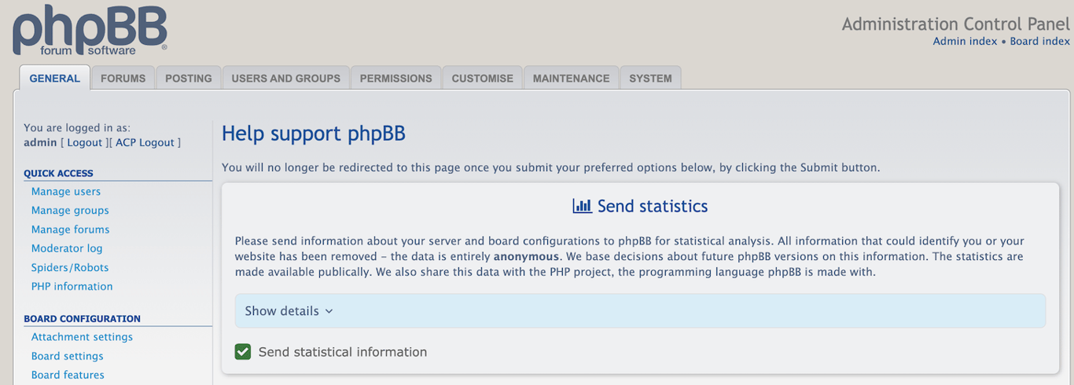The height and width of the screenshot is (385, 1074).
Task: Click the ACP Logout link
Action: (x=145, y=142)
